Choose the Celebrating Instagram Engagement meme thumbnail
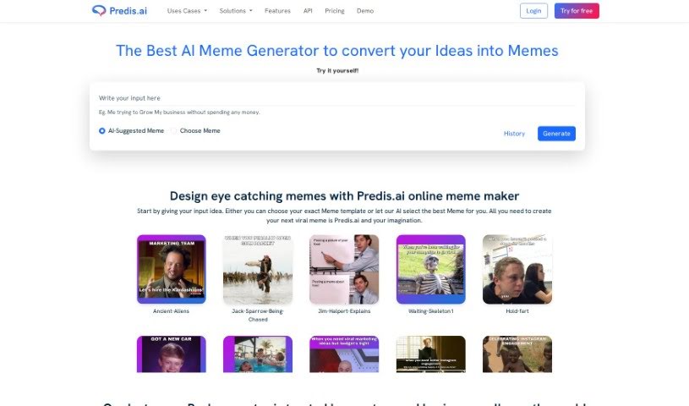Viewport: 689px width, 406px height. pos(517,354)
